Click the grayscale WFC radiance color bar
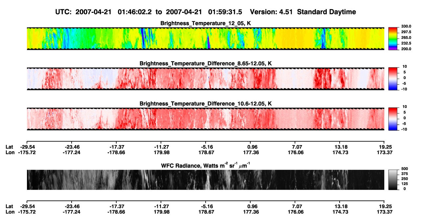The width and height of the screenshot is (427, 219). coord(393,180)
